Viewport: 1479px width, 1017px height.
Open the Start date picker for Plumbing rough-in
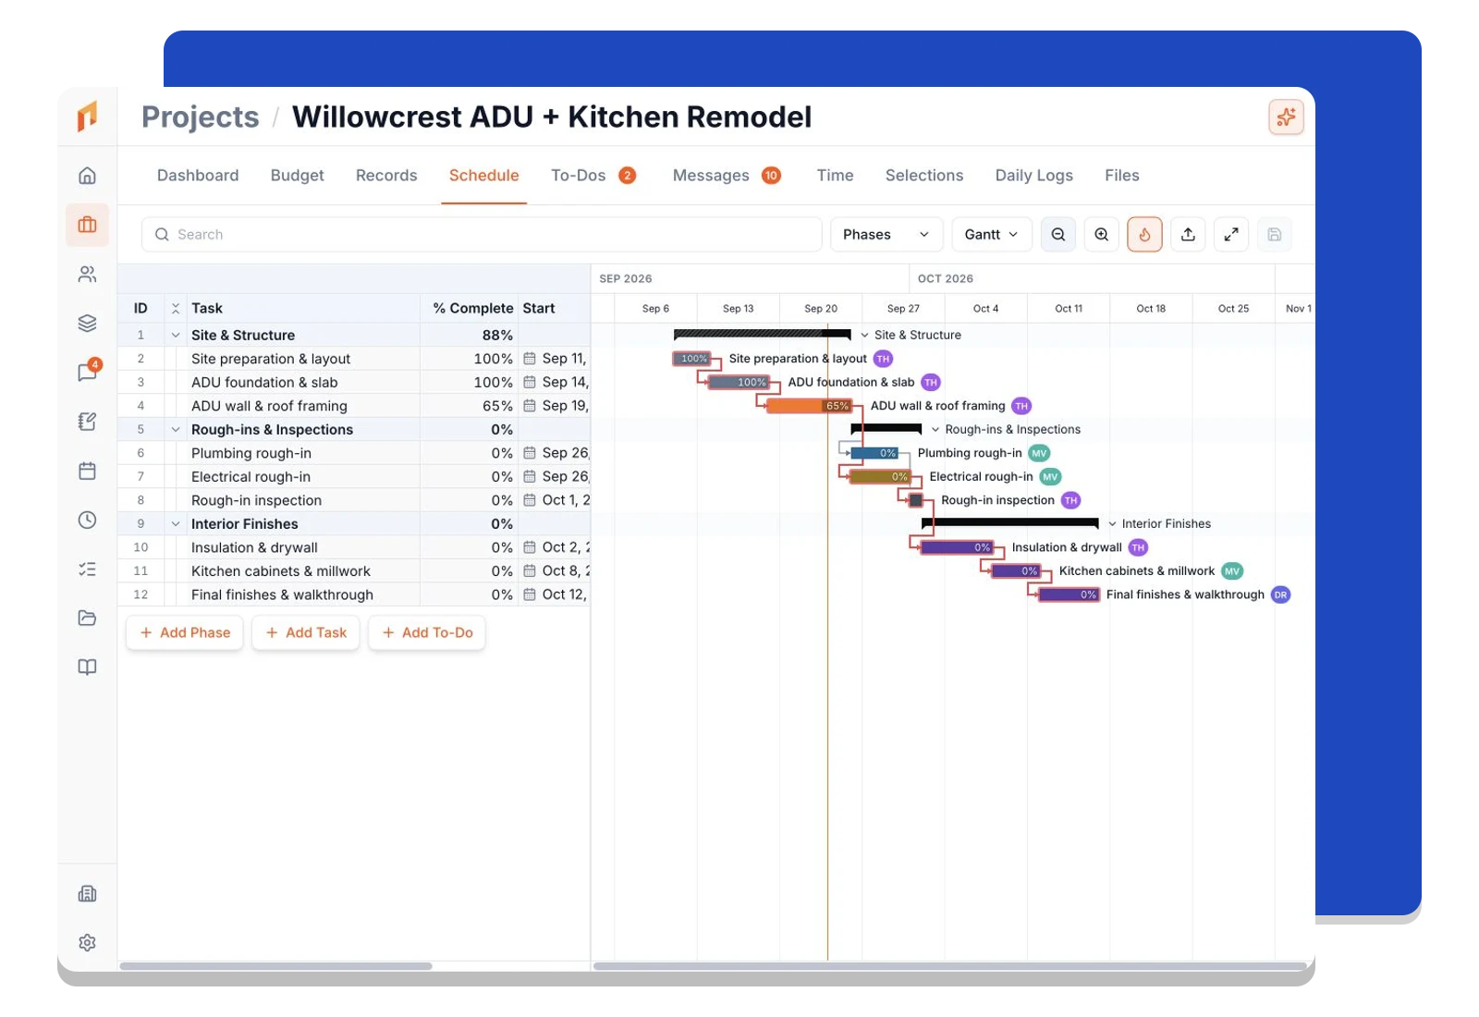click(530, 453)
